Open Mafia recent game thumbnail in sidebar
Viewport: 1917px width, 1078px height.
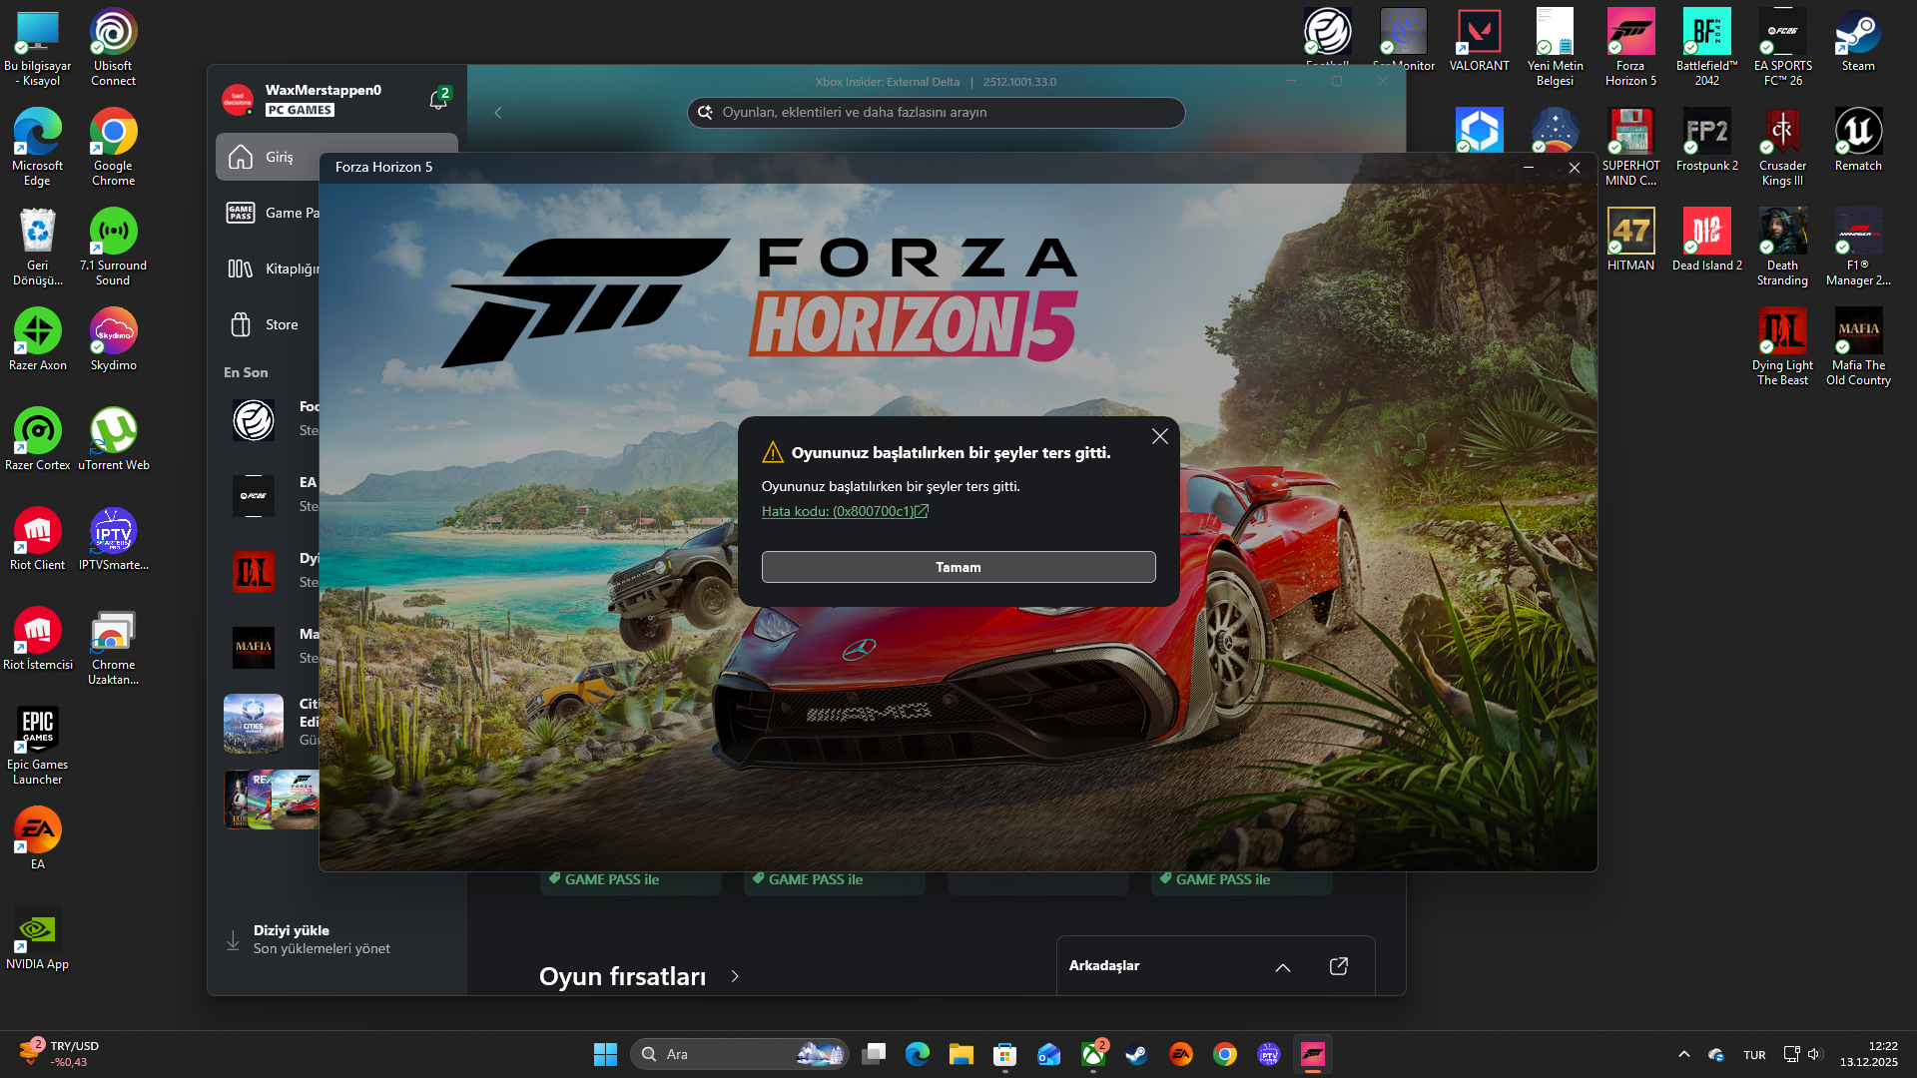254,648
